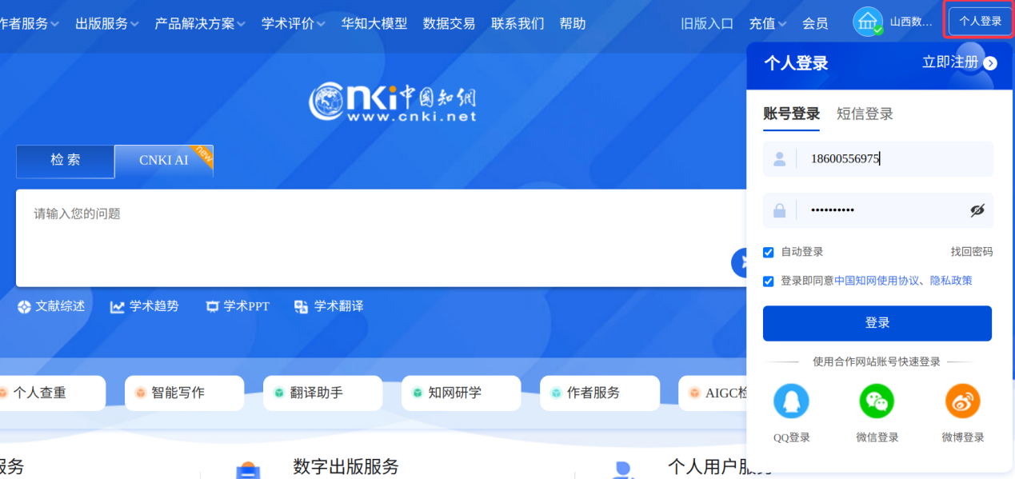This screenshot has width=1015, height=479.
Task: Click the 数字出版服务 heading
Action: pyautogui.click(x=346, y=467)
